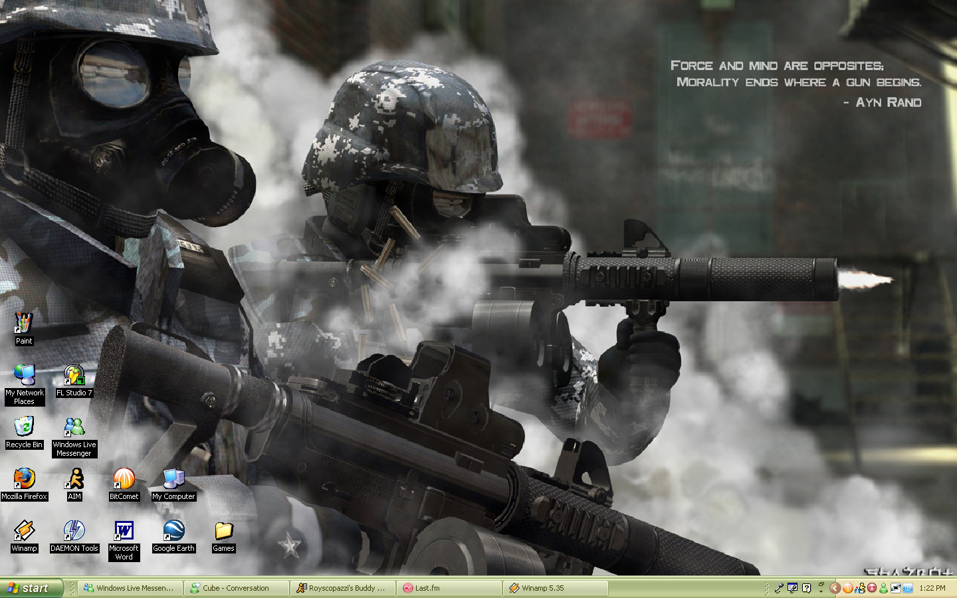Open DAEMON Tools shortcut

click(74, 537)
